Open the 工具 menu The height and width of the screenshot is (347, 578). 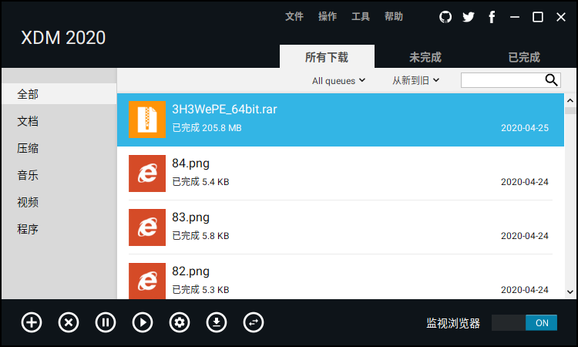[361, 17]
